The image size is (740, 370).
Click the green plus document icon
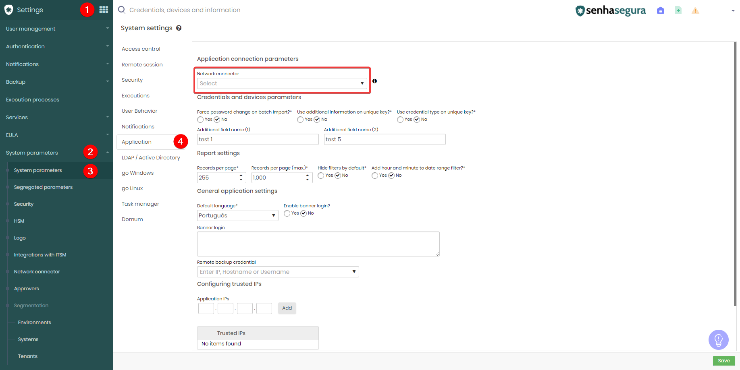(678, 10)
